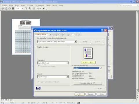
Task: Click the ask a question box
Action: pyautogui.click(x=127, y=5)
